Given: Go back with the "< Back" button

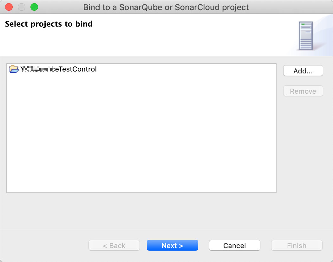Looking at the screenshot, I should (114, 246).
